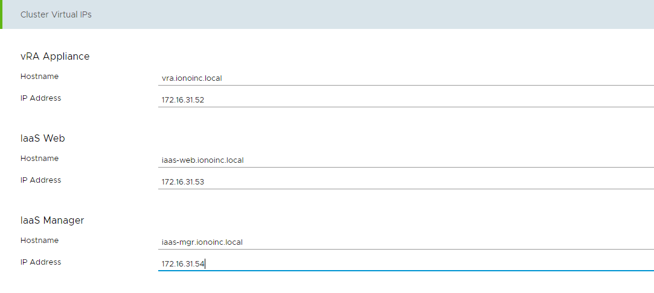Select the IaaS Web IP Address field

[x=405, y=181]
